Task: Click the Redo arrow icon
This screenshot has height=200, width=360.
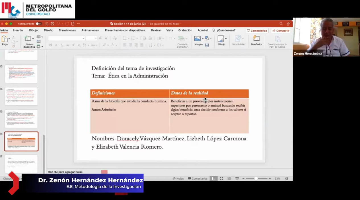Action: pos(67,24)
